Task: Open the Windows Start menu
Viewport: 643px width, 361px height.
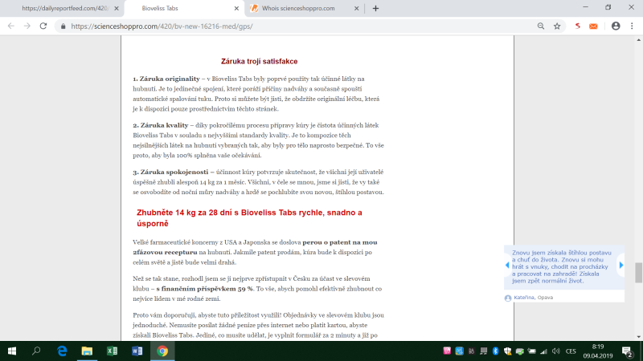Action: coord(12,351)
